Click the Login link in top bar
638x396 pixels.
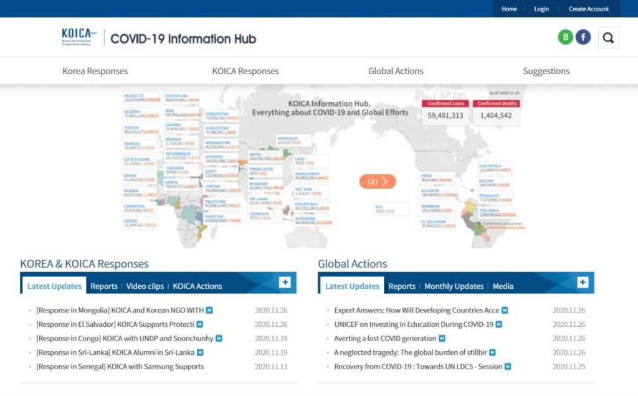point(541,9)
